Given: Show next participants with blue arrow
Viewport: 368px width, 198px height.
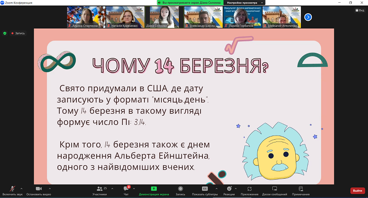Looking at the screenshot, I should pyautogui.click(x=308, y=17).
